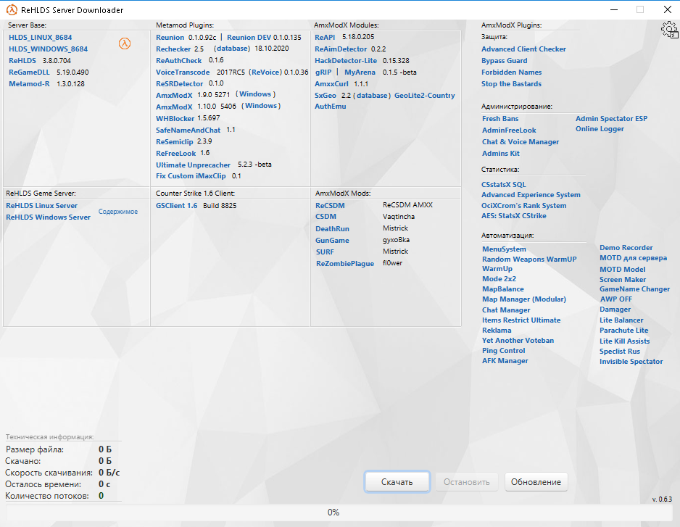The height and width of the screenshot is (527, 680).
Task: Select VoiceTranscode plugin
Action: [x=183, y=72]
